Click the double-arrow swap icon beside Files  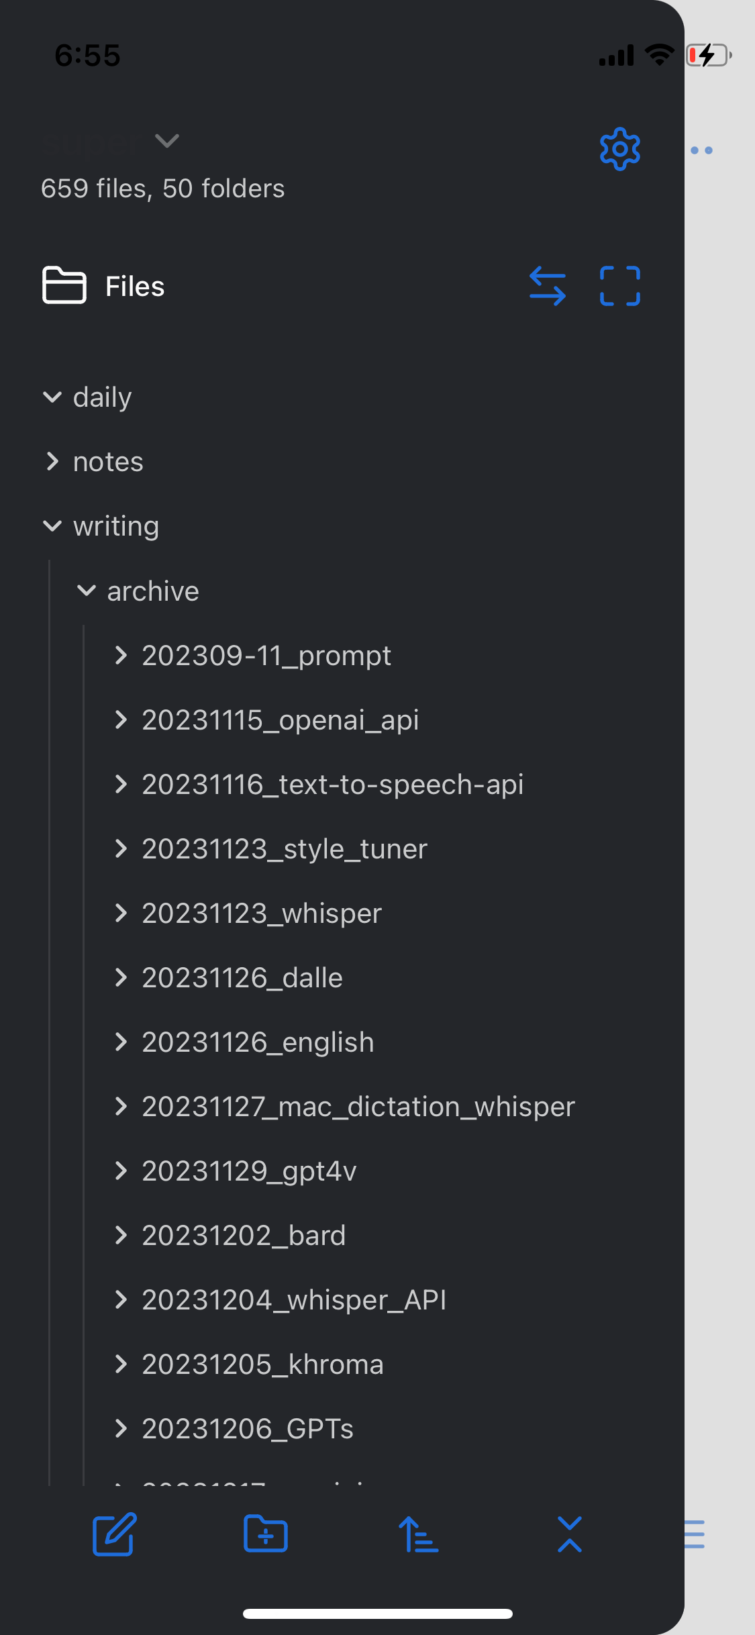pos(548,286)
